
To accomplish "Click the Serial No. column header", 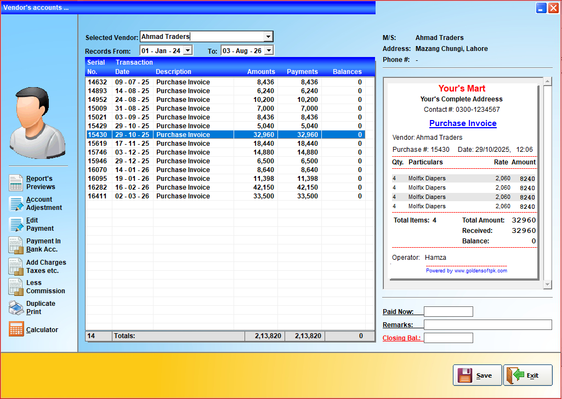I will click(x=96, y=67).
